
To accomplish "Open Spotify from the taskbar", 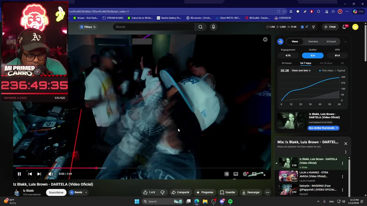I will (x=230, y=201).
